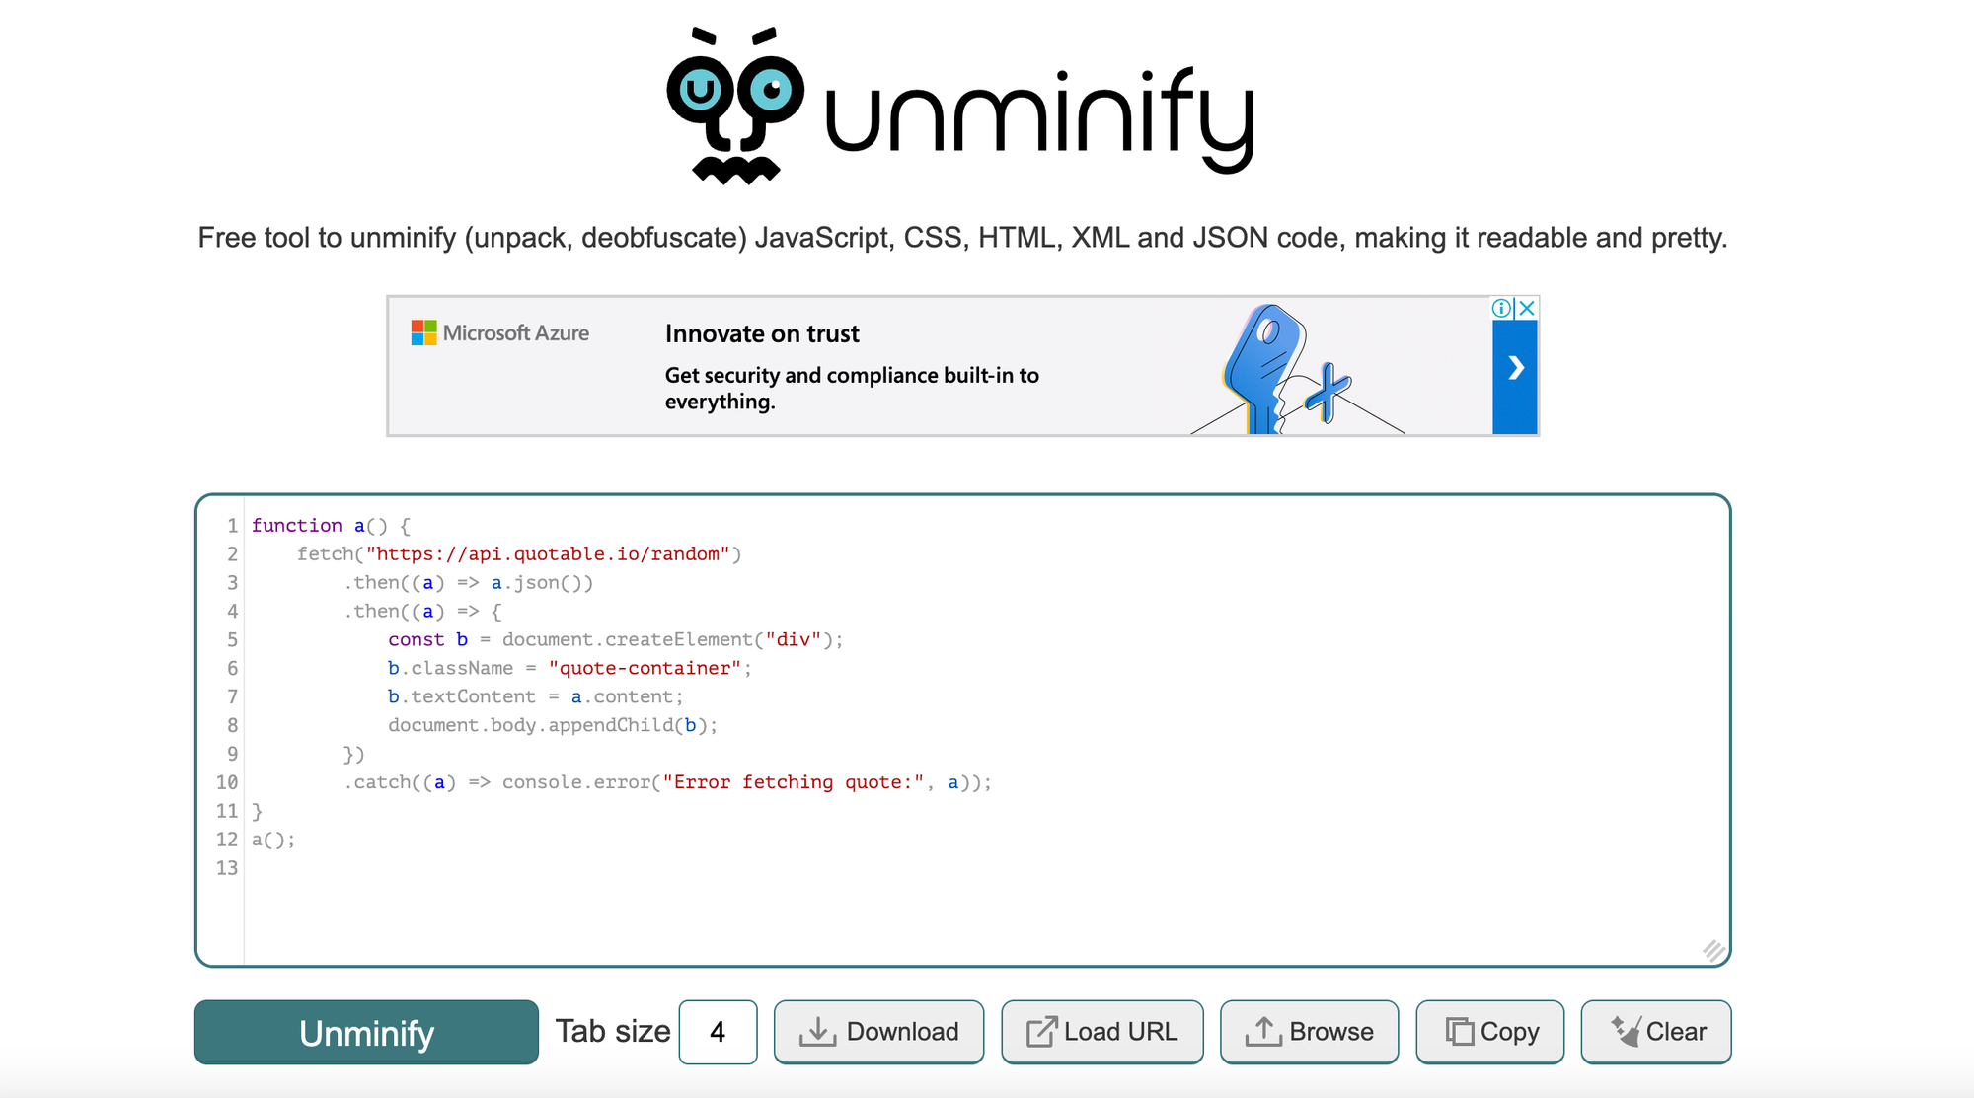Image resolution: width=1974 pixels, height=1098 pixels.
Task: Click "document.body.appendChild(b);" code line
Action: click(x=553, y=725)
